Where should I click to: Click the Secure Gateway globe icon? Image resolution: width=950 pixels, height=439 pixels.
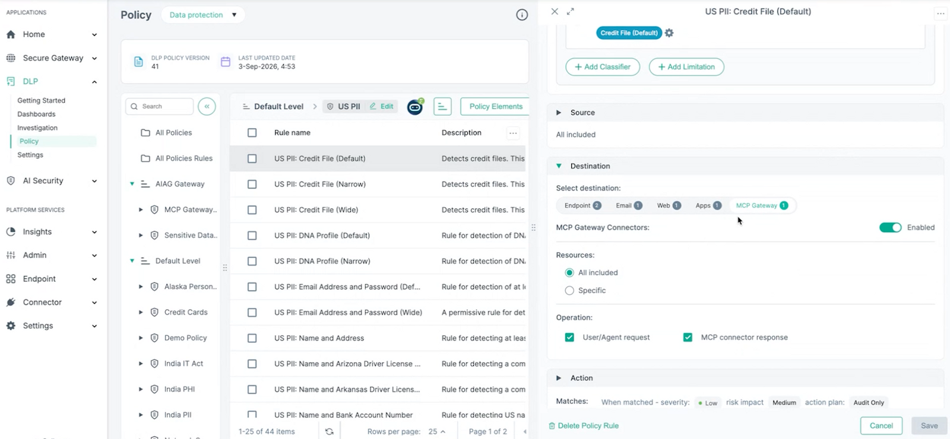pyautogui.click(x=11, y=58)
